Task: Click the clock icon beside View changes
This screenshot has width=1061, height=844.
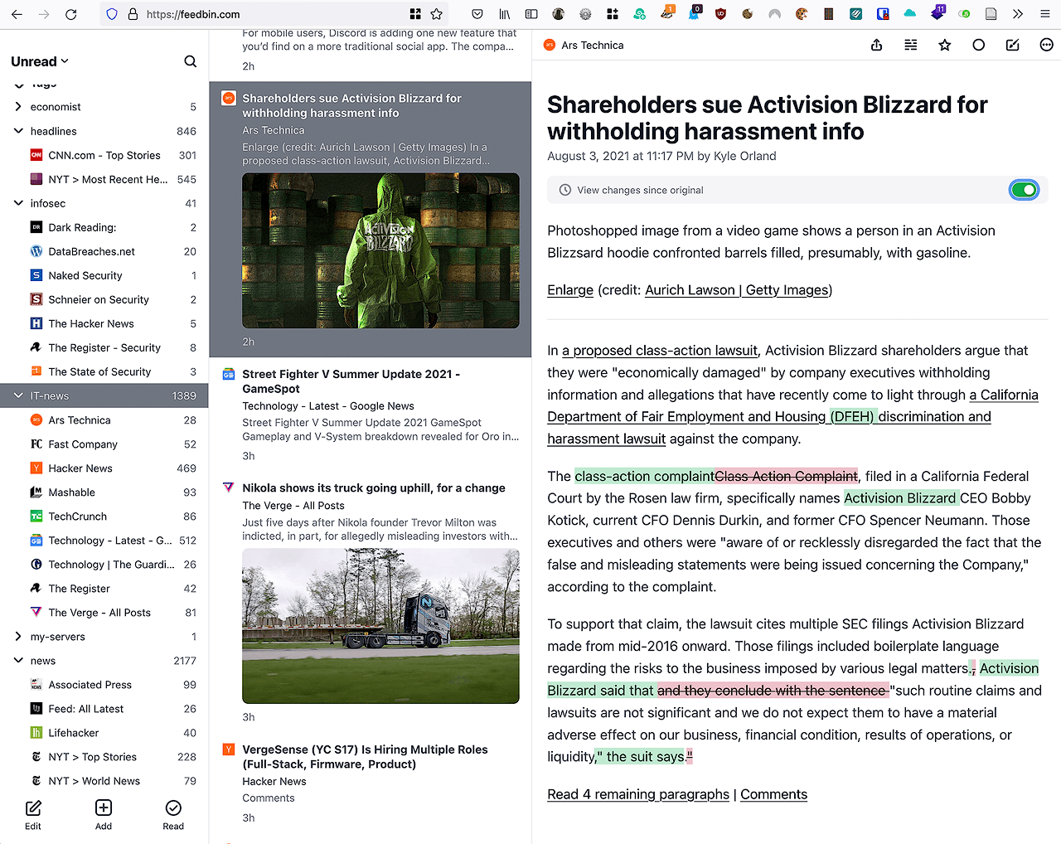Action: tap(565, 190)
